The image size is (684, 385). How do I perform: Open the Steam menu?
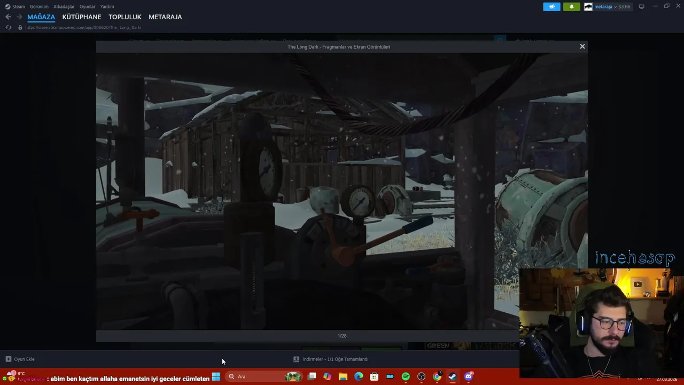pos(15,6)
